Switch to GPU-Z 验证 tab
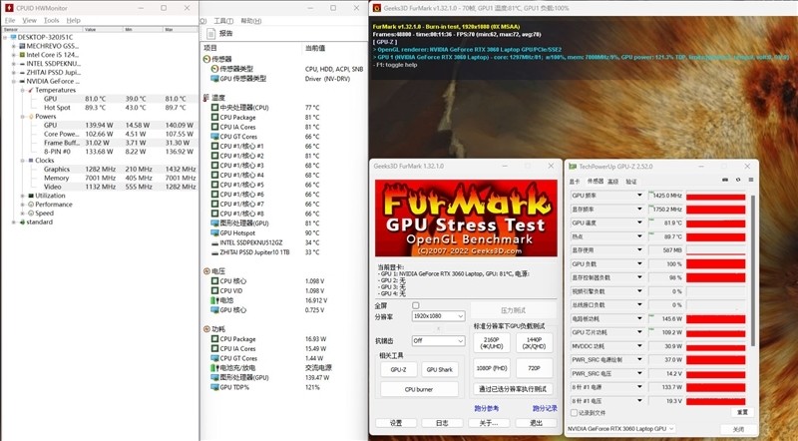 631,182
